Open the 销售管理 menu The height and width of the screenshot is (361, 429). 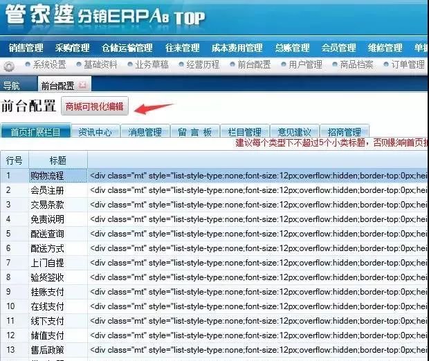click(26, 48)
